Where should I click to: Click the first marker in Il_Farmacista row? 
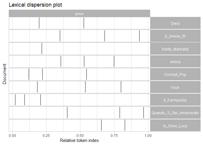click(15, 100)
